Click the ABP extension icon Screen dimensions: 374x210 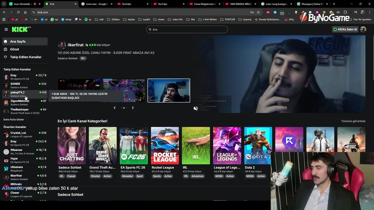coord(268,12)
